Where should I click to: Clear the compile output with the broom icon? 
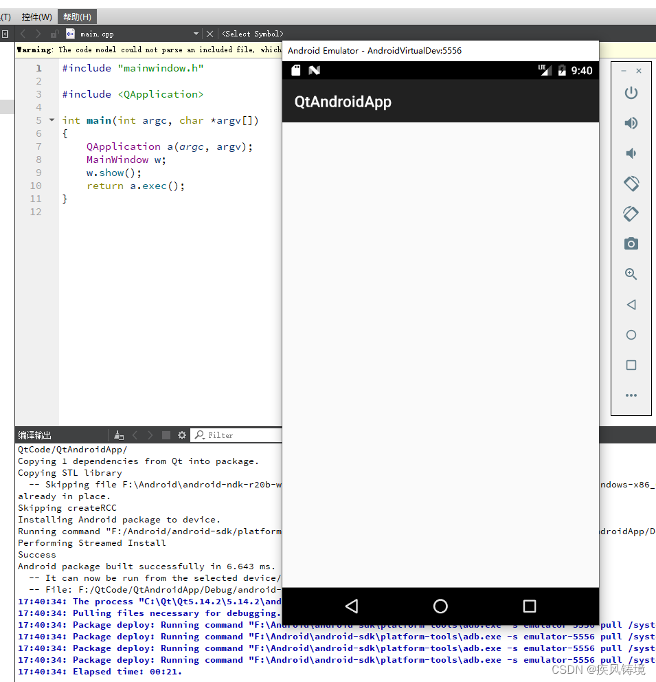pyautogui.click(x=119, y=435)
